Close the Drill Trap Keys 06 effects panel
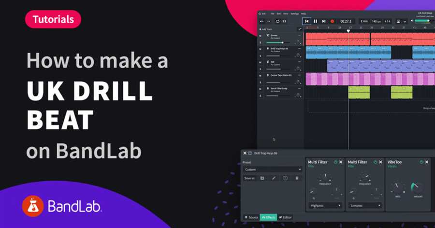Screen dimensions: 435x228 coord(245,153)
